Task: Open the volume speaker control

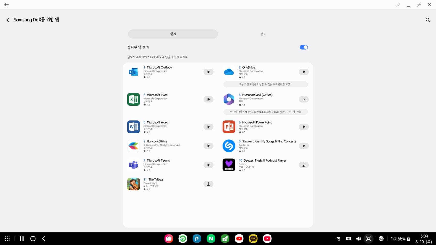Action: pos(359,239)
